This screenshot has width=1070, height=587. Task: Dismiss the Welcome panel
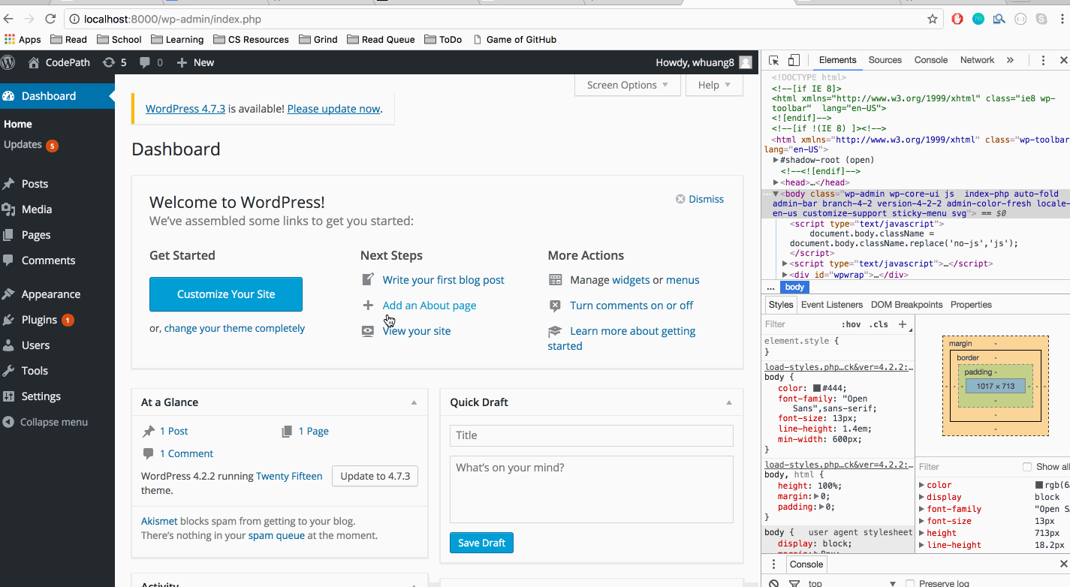700,199
